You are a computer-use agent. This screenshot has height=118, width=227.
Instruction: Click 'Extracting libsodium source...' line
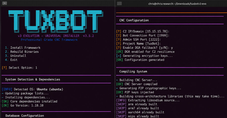pyautogui.click(x=148, y=100)
